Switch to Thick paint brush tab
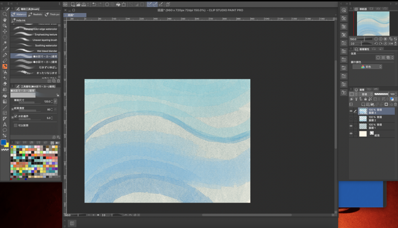 pos(52,14)
